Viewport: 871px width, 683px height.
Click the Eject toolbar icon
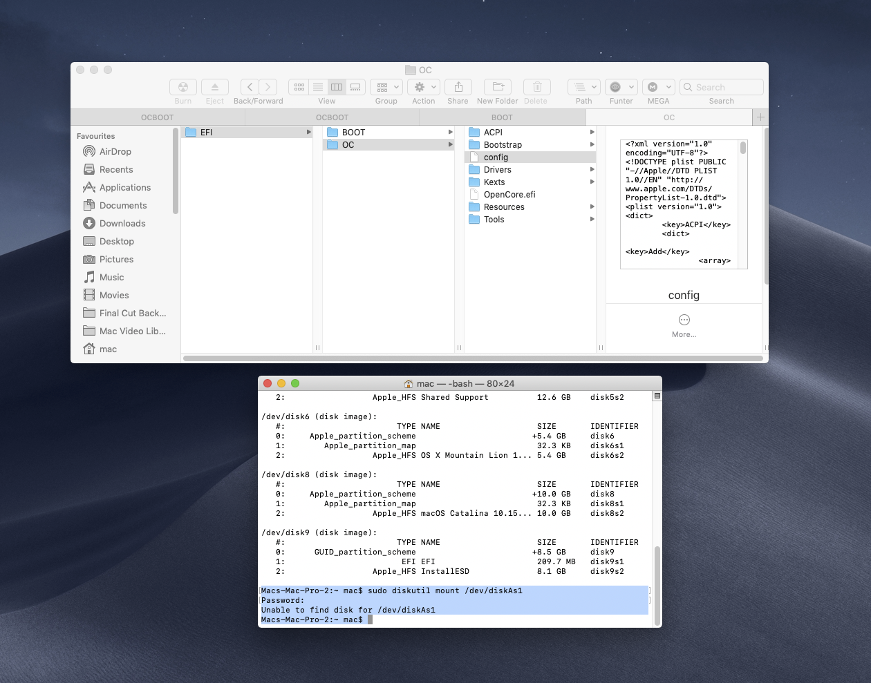point(215,87)
